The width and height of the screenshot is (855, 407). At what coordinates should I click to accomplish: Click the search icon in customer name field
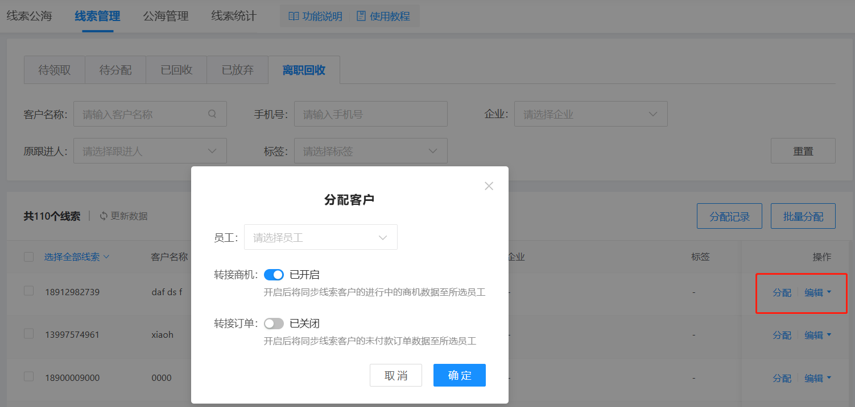[x=212, y=114]
